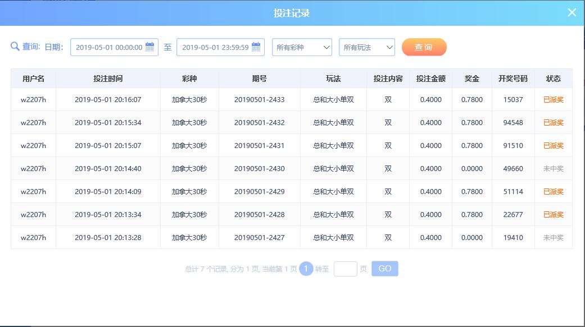Open the start date calendar picker icon

coord(149,47)
